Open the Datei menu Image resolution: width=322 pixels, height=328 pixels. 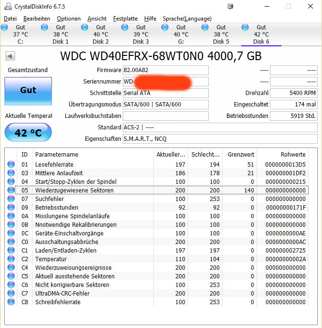[x=10, y=19]
